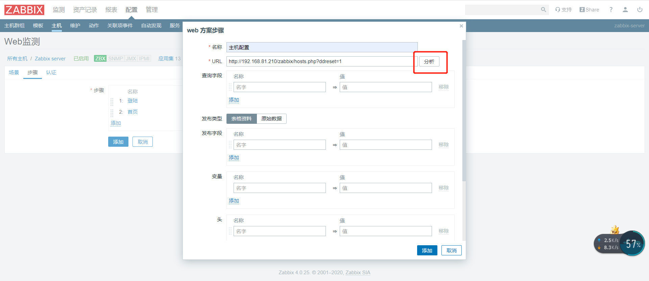Screen dimensions: 649x281
Task: Click 添加 link under 变量
Action: (234, 201)
